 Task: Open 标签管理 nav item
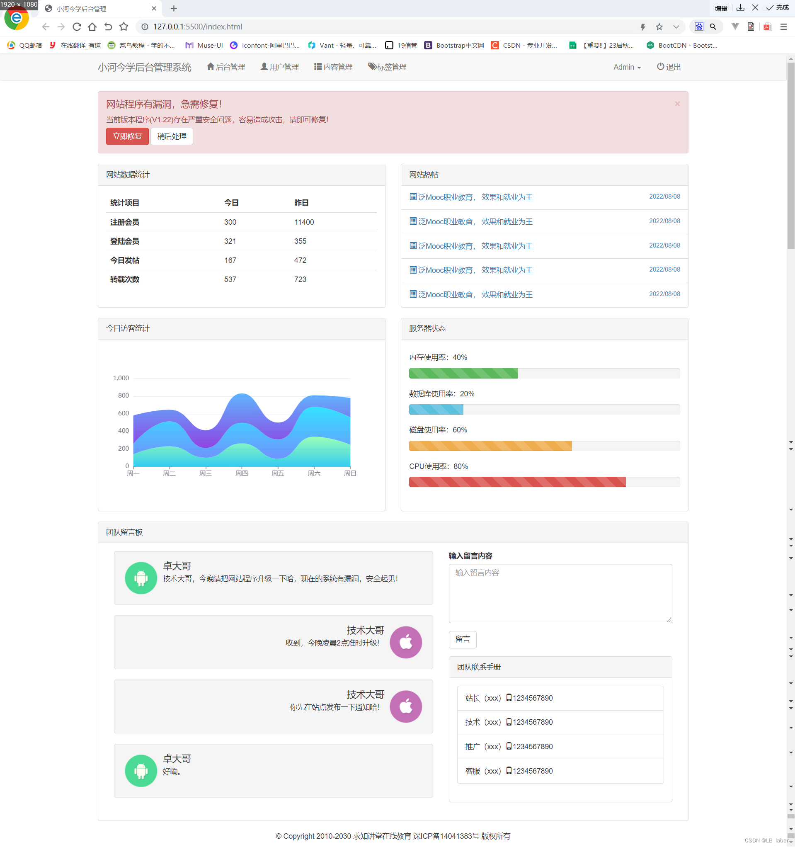pyautogui.click(x=387, y=67)
